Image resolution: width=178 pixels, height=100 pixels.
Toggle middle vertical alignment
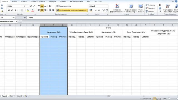42,6
